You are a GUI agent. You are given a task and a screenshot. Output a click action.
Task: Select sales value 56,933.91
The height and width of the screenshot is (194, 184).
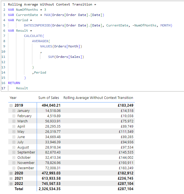click(x=53, y=121)
